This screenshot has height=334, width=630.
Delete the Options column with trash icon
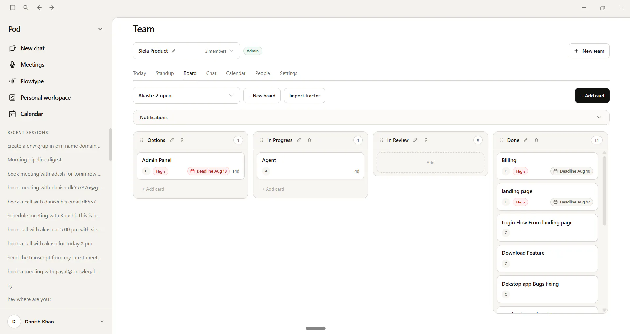(182, 140)
